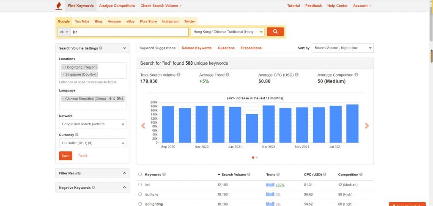Screen dimensions: 433x206
Task: Click the orange flame logo icon
Action: (58, 5)
